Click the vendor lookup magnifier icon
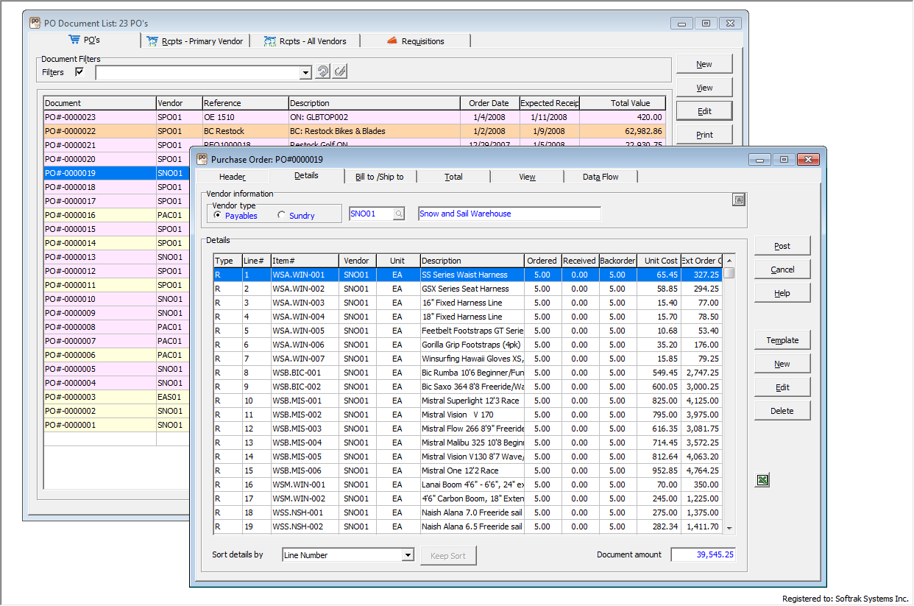Viewport: 914px width, 606px height. tap(398, 214)
